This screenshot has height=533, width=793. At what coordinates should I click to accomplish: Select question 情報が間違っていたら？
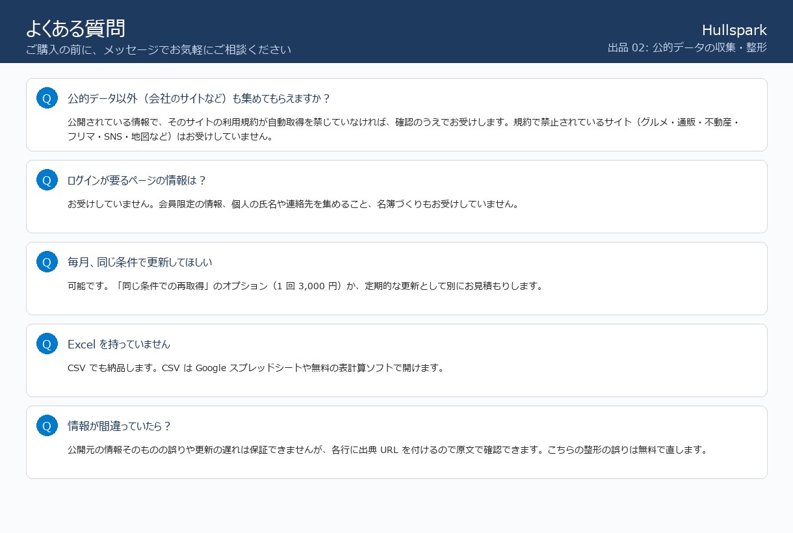coord(120,426)
